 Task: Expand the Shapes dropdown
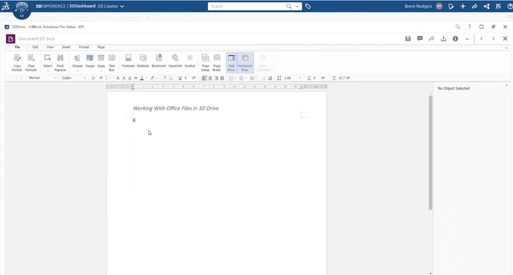point(78,71)
